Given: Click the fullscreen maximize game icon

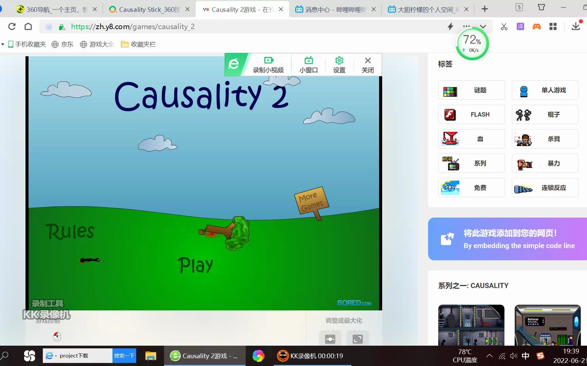Looking at the screenshot, I should tap(357, 339).
